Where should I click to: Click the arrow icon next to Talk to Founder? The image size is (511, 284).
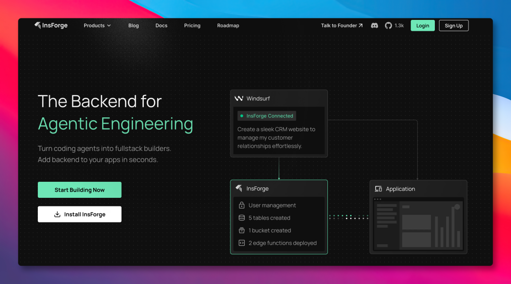click(x=361, y=26)
